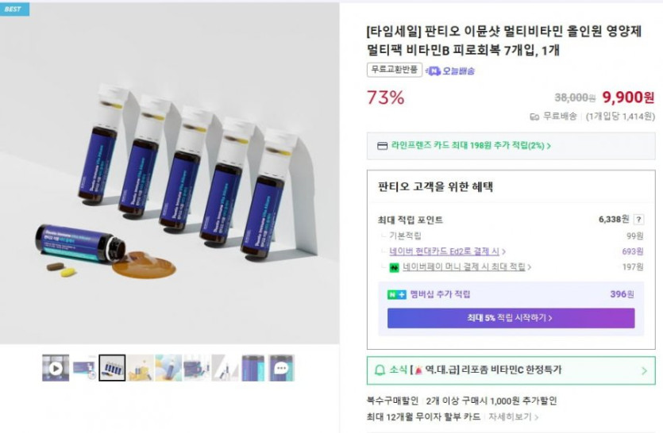Click the green Naver Pay N icon
The image size is (663, 433).
click(394, 267)
